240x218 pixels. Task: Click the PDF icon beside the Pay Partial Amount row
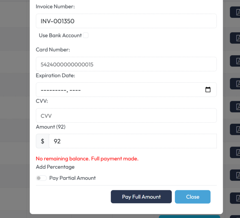tap(235, 175)
